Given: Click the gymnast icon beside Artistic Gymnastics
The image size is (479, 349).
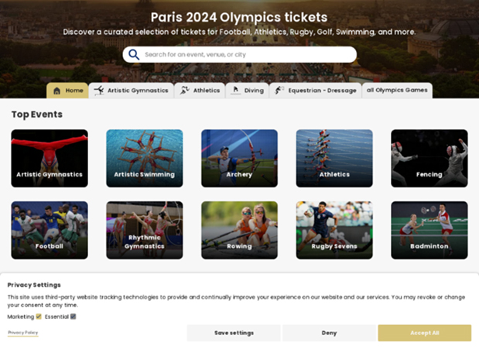Looking at the screenshot, I should click(x=99, y=91).
